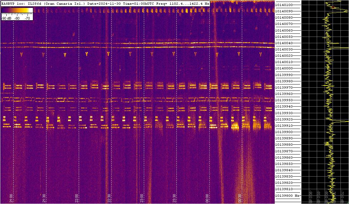349x204 pixels.
Task: Click the 10139940 frequency label
Action: (284, 107)
